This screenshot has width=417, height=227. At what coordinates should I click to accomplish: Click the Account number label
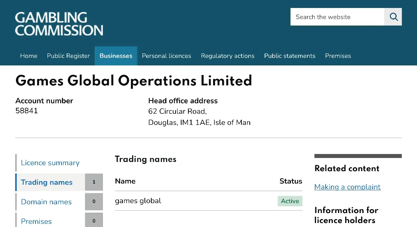[x=44, y=101]
